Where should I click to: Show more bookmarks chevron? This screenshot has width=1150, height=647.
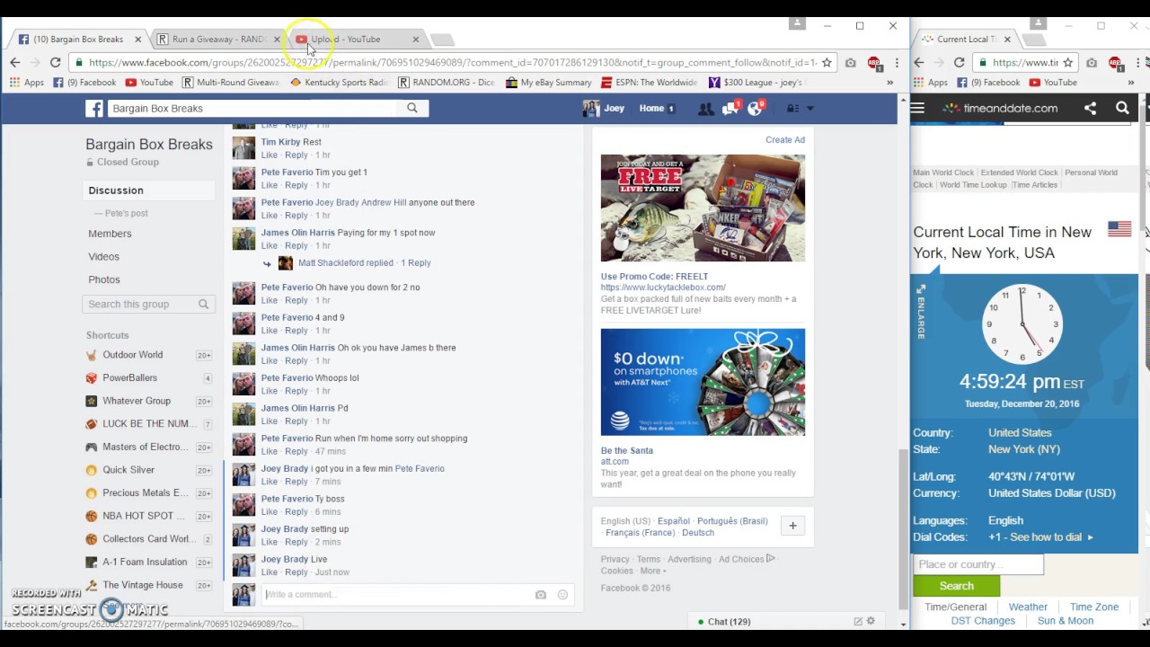[x=889, y=83]
